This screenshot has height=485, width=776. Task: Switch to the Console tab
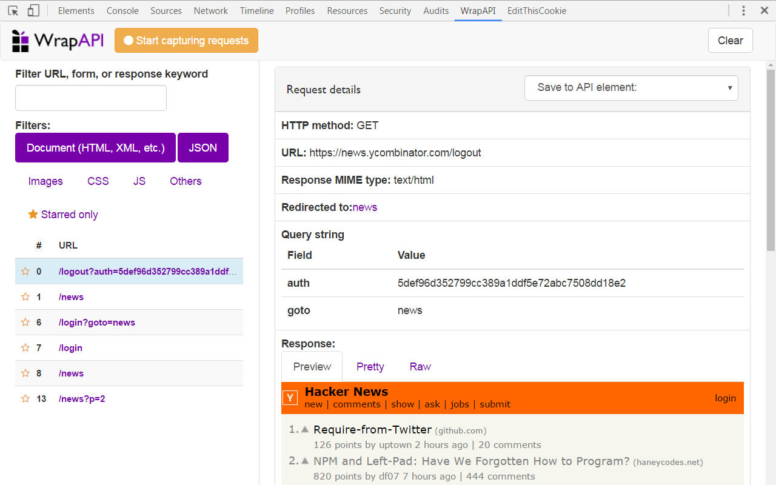[x=122, y=10]
